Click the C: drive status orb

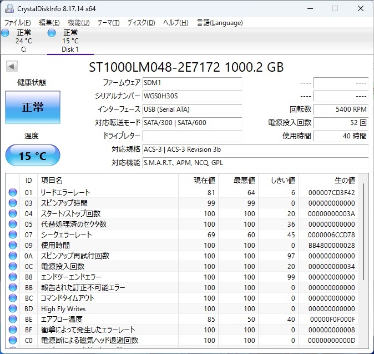pyautogui.click(x=6, y=33)
